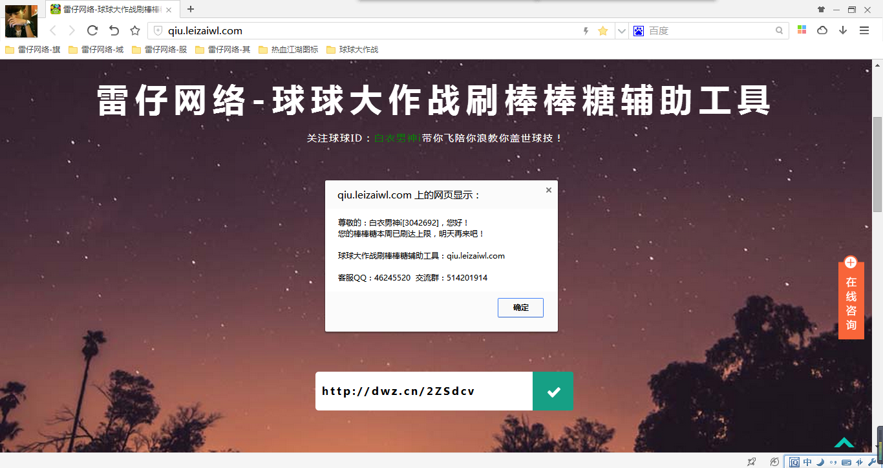Click the green checkmark submit button

tap(553, 391)
